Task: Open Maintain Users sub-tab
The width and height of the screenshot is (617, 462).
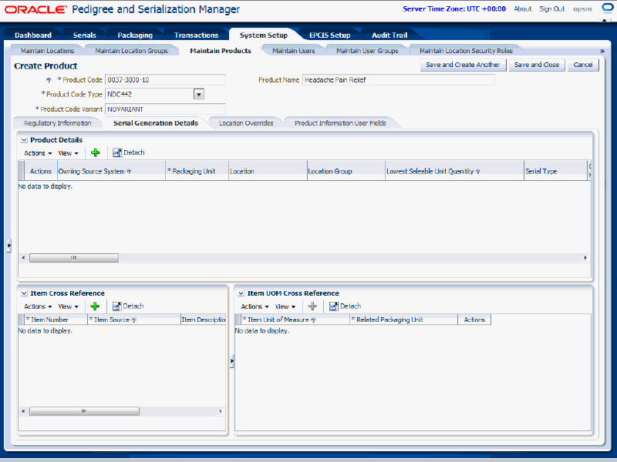Action: point(294,51)
